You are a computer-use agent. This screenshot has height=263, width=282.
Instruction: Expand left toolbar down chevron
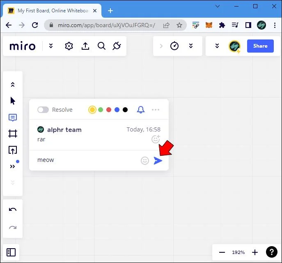point(13,182)
